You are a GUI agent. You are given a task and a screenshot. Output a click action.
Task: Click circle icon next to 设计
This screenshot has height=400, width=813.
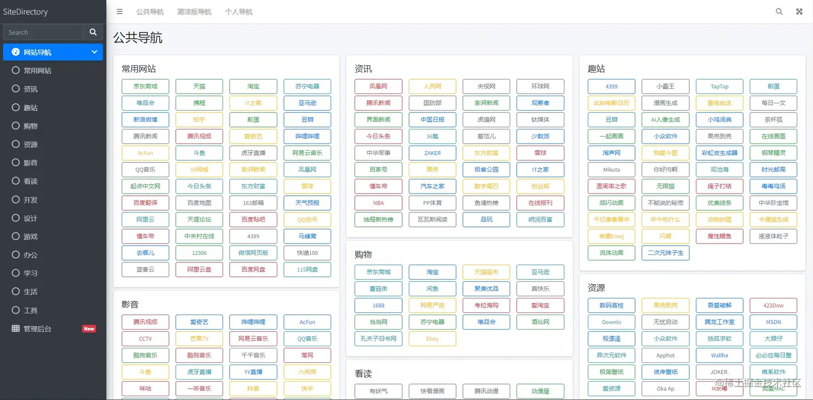[x=16, y=218]
